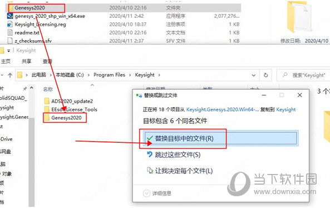Click 应用程序 type cell of the exe

coord(175,16)
